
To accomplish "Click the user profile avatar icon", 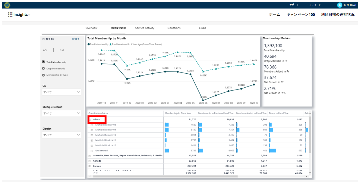I will [340, 5].
